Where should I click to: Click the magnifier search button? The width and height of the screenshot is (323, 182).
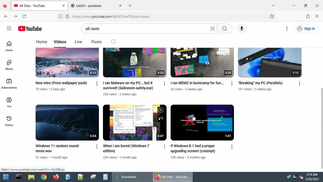pyautogui.click(x=225, y=29)
